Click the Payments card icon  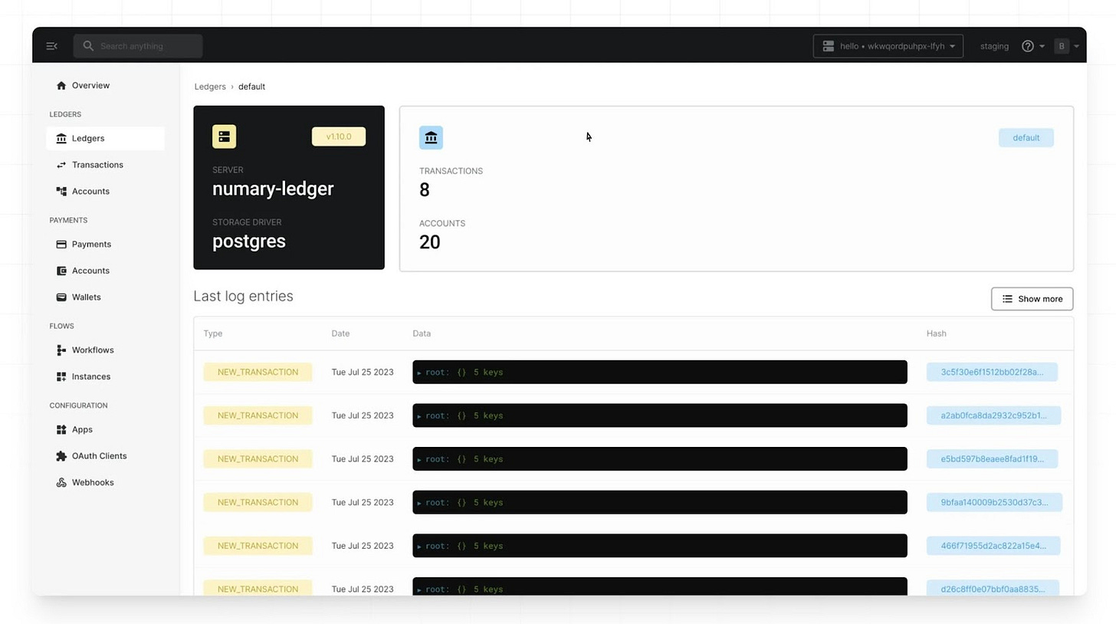click(x=61, y=245)
